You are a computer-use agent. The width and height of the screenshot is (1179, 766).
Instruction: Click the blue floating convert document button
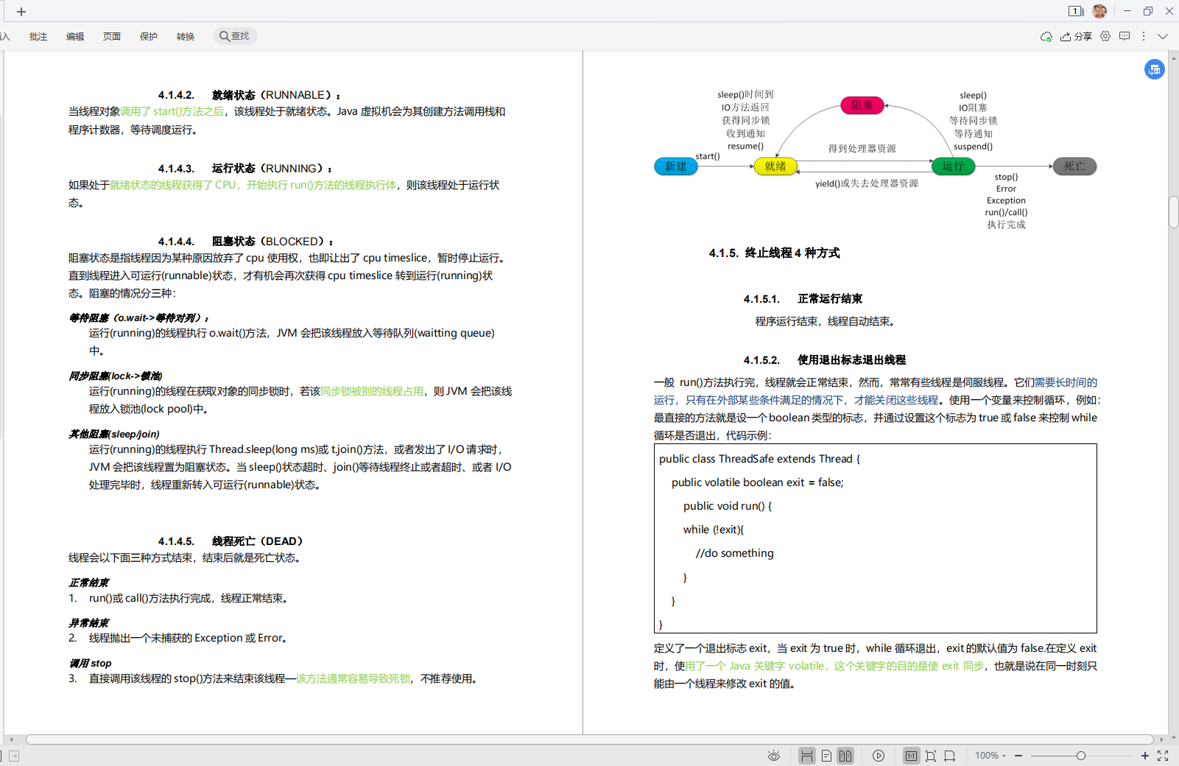point(1155,69)
